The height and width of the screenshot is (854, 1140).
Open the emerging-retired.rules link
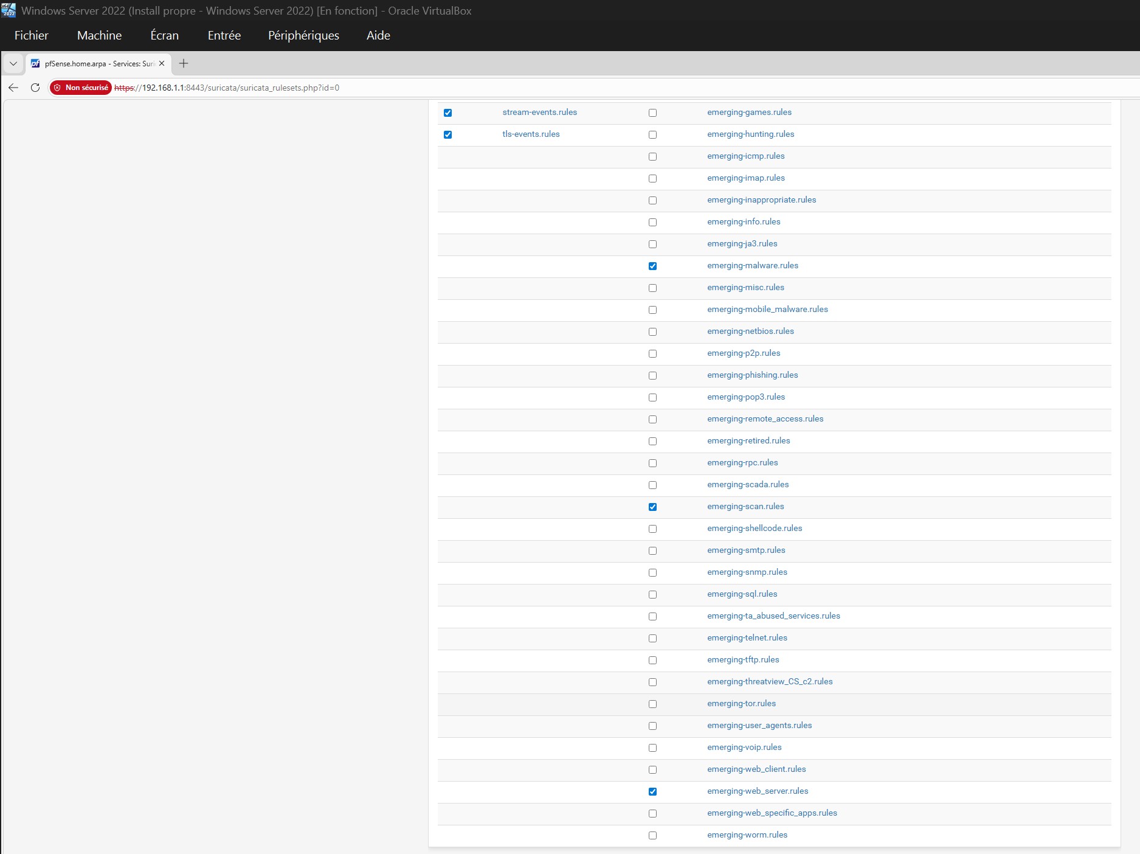coord(748,440)
